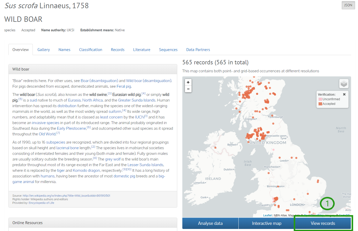The height and width of the screenshot is (231, 358).
Task: Click the Accepted legend color swatch
Action: [x=320, y=104]
